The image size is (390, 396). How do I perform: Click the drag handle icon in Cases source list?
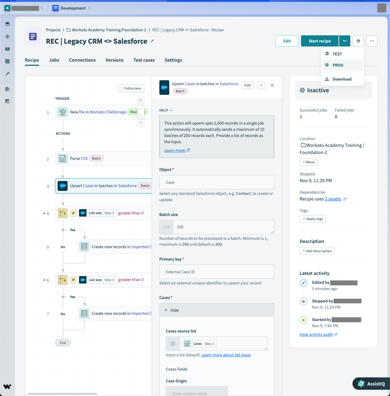pyautogui.click(x=173, y=343)
